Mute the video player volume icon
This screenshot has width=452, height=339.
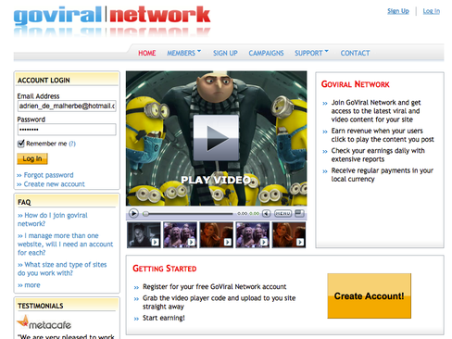pos(267,213)
